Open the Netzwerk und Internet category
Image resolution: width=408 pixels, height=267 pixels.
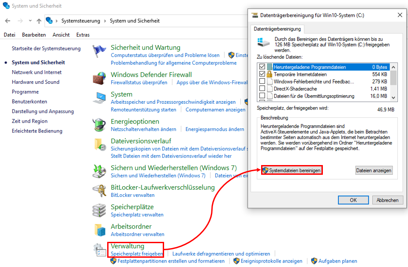click(37, 72)
